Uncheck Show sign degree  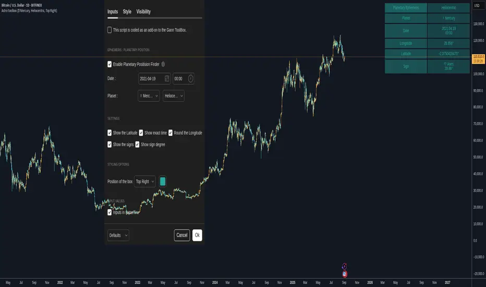coord(138,144)
